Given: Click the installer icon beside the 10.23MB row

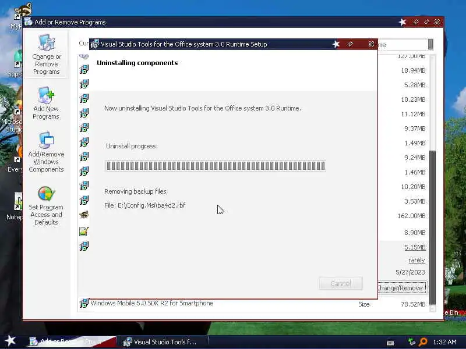Looking at the screenshot, I should 84,98.
